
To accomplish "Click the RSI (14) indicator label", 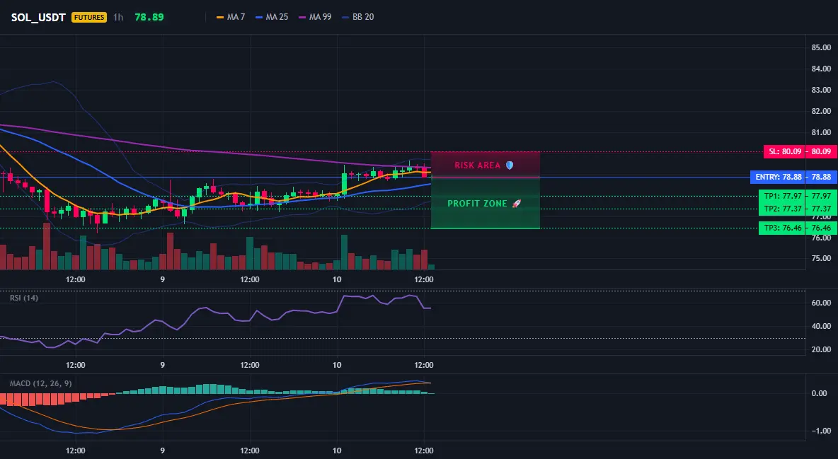I will coord(24,298).
